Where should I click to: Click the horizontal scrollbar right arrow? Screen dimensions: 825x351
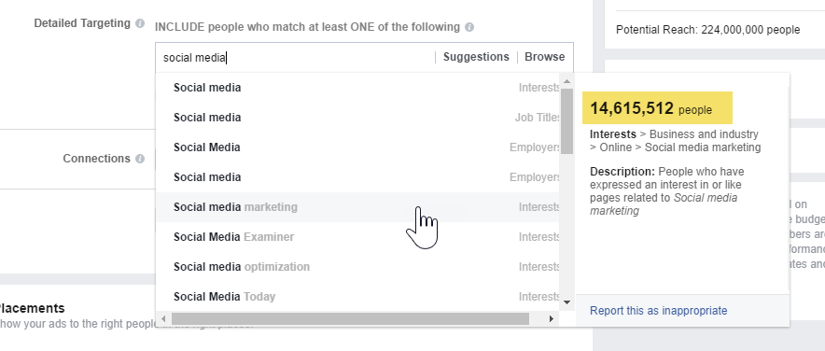552,318
